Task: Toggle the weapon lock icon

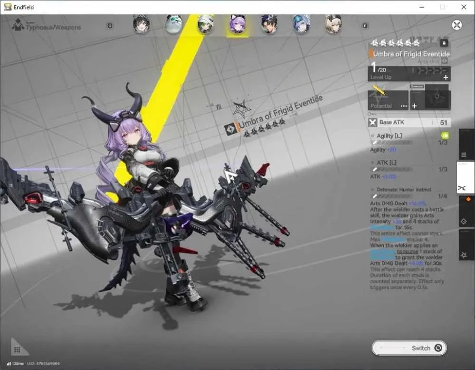Action: (x=444, y=43)
